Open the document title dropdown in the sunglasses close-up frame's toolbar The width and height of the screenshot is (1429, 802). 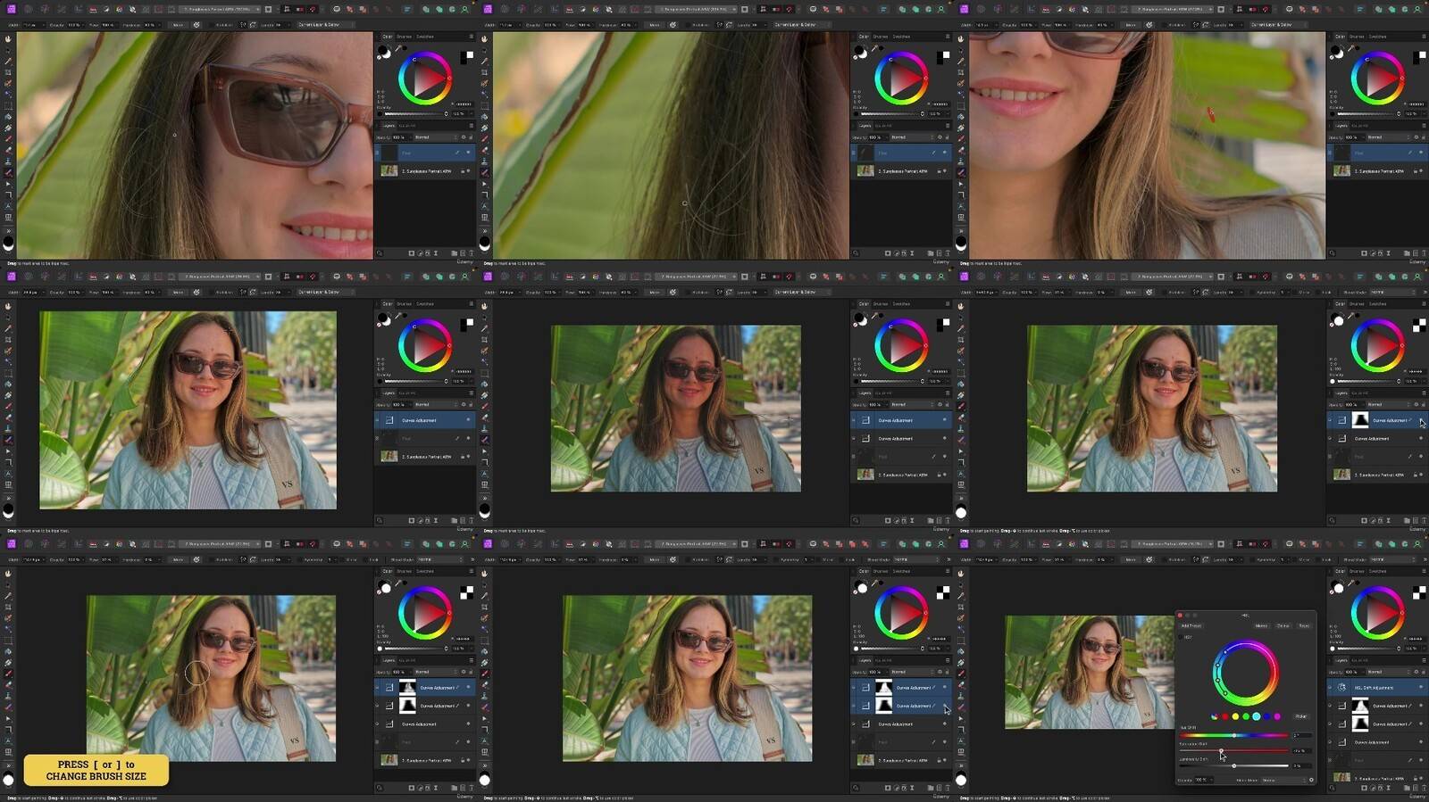(x=221, y=9)
